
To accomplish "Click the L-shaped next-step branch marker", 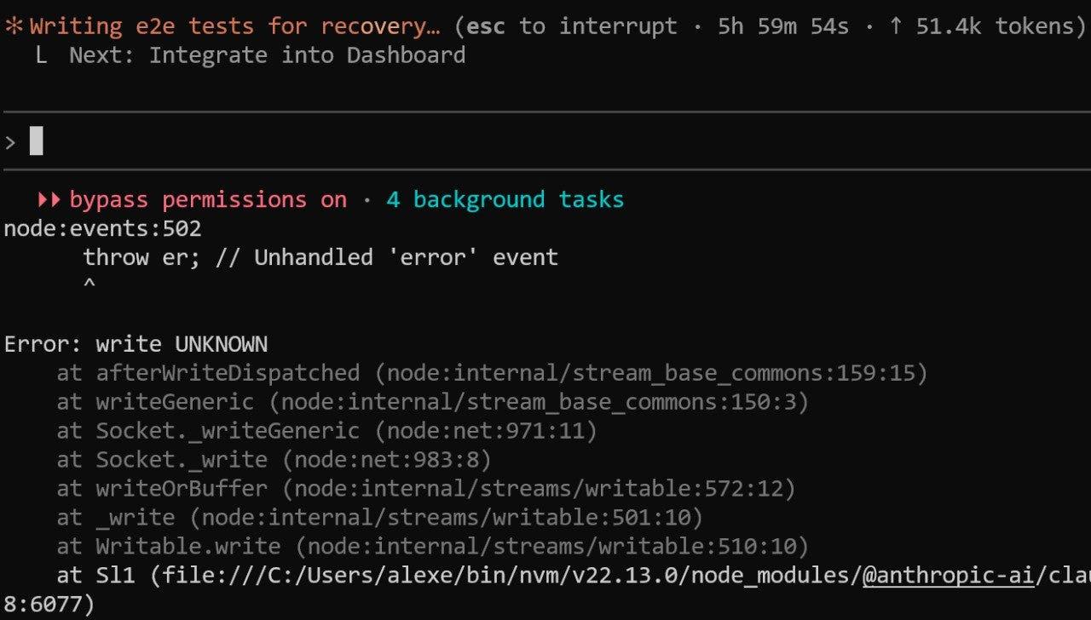I will 42,56.
